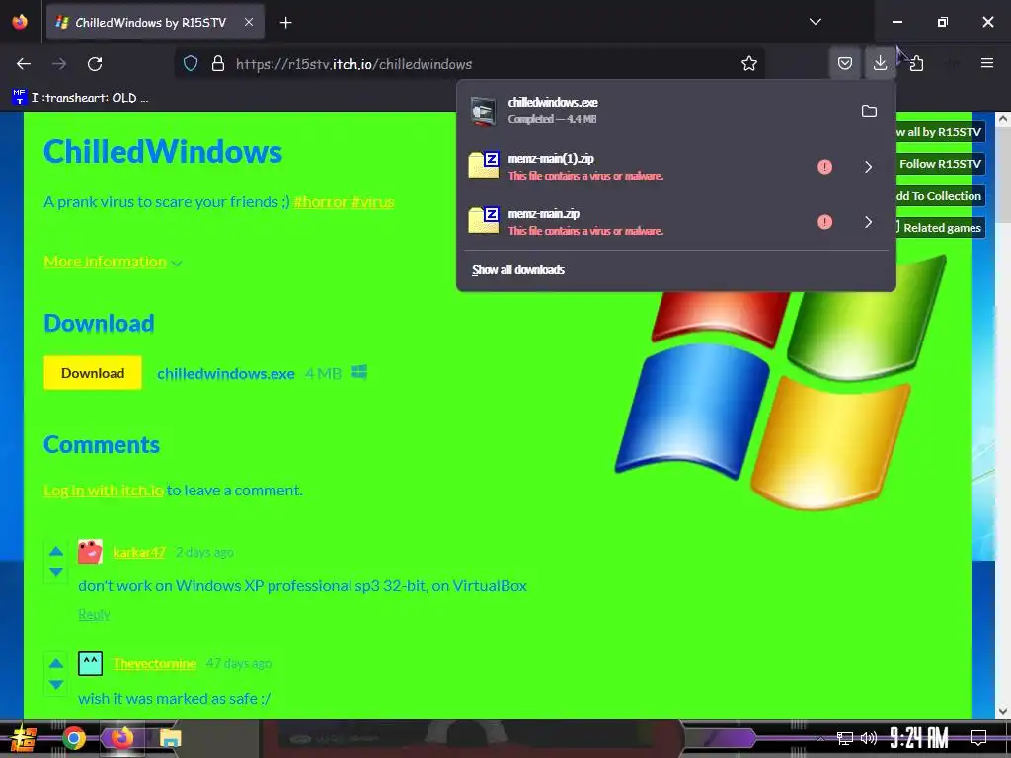Viewport: 1011px width, 758px height.
Task: Click Firefox taskbar icon
Action: coord(121,738)
